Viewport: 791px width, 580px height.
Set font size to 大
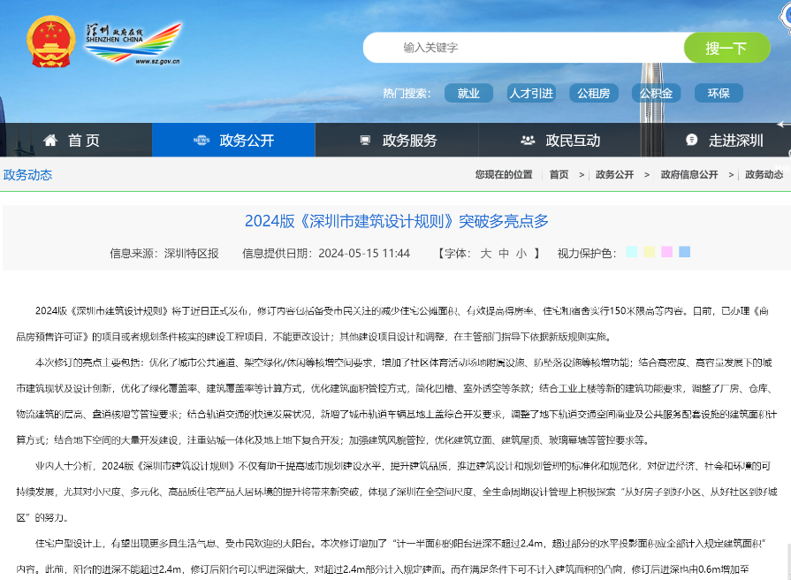(x=486, y=254)
